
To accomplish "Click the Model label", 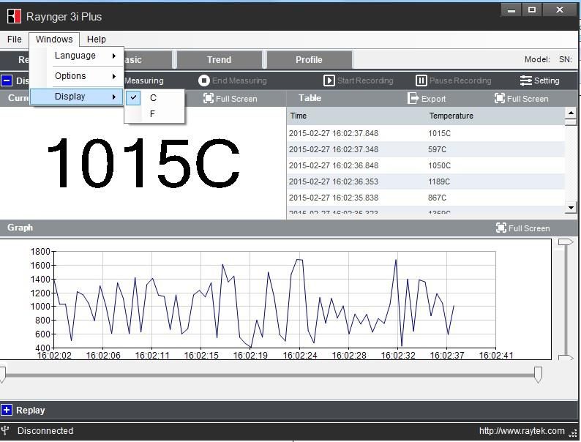I will (537, 59).
